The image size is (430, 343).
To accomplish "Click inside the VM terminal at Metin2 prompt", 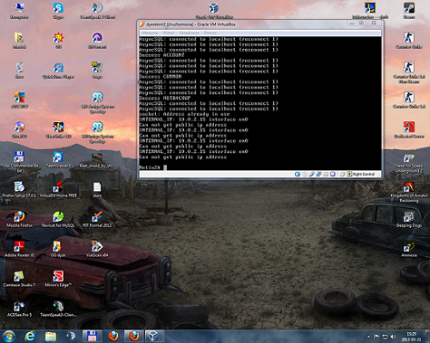I will [x=165, y=167].
